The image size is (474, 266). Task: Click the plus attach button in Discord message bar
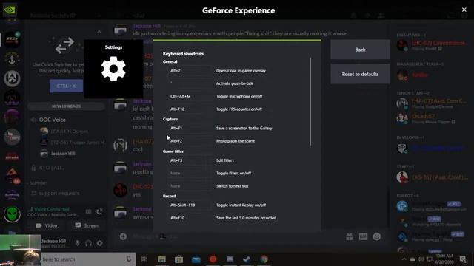point(123,236)
